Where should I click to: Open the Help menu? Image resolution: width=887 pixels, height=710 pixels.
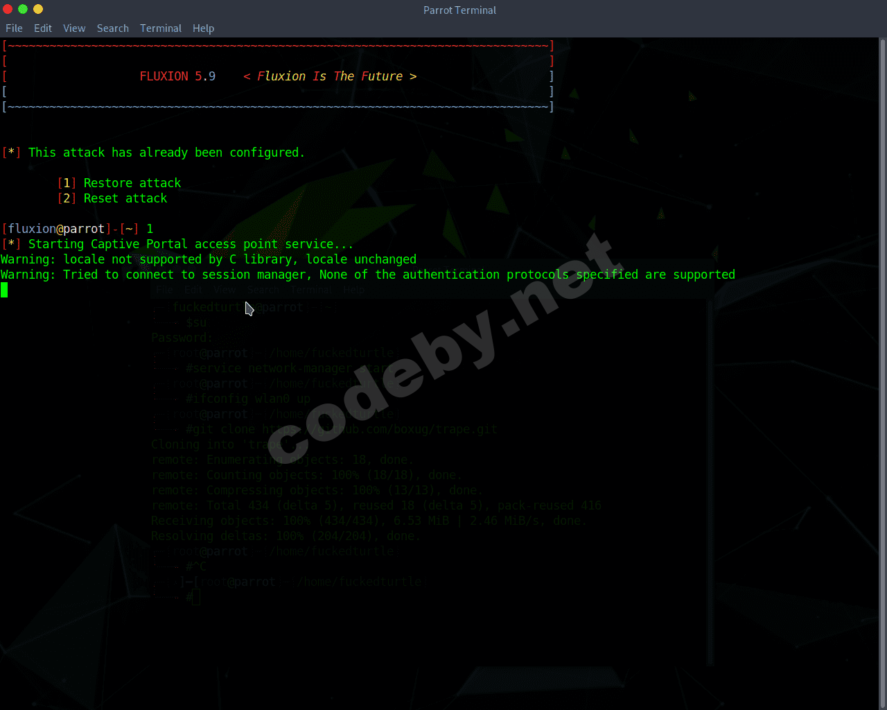tap(203, 28)
